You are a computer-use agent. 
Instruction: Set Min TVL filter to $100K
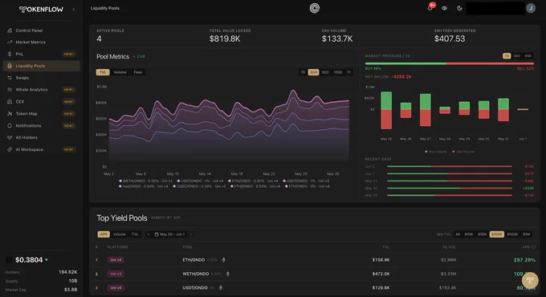tap(497, 234)
